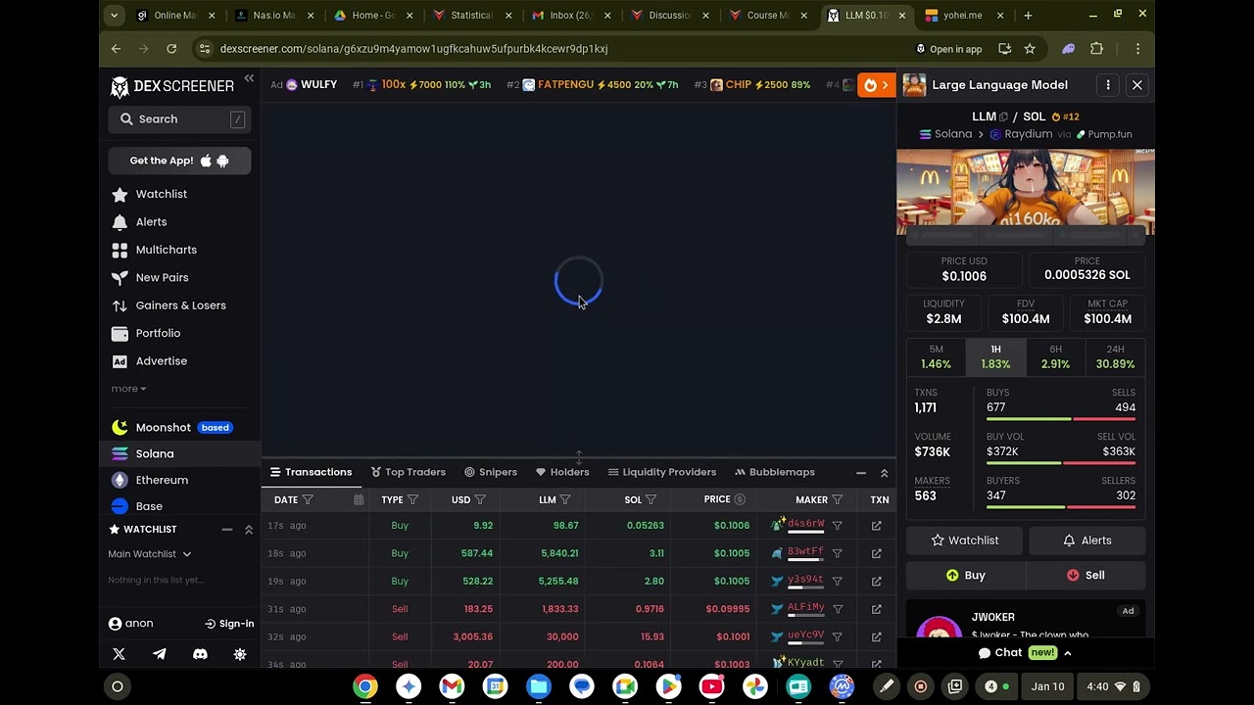Click the green Buy button
This screenshot has height=705, width=1254.
[965, 576]
